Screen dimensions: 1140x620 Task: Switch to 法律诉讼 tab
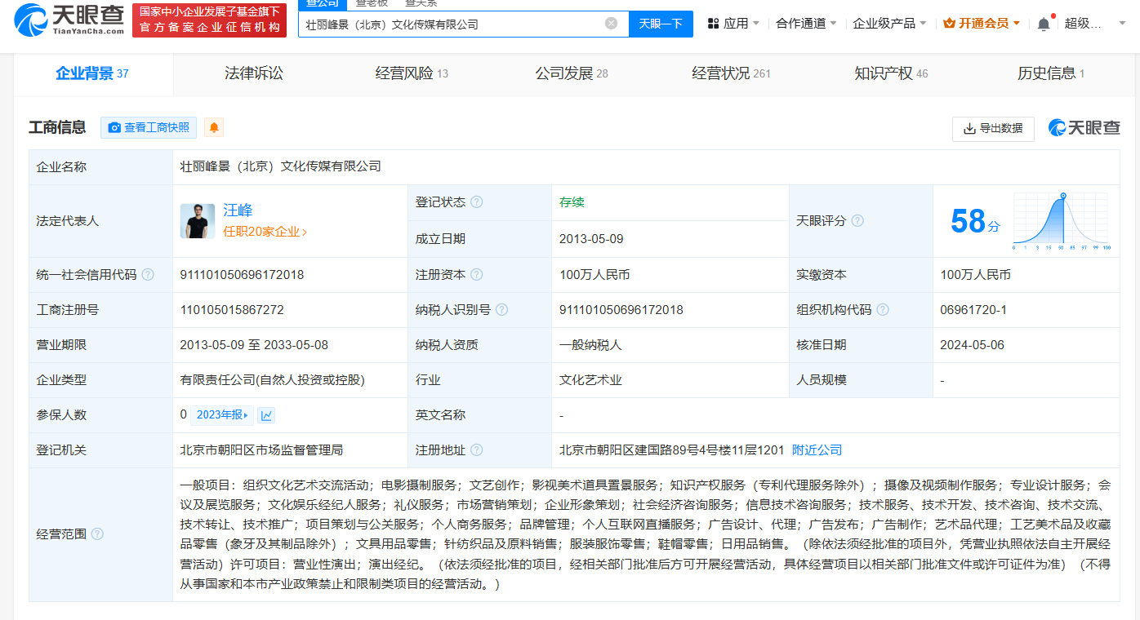click(x=254, y=73)
